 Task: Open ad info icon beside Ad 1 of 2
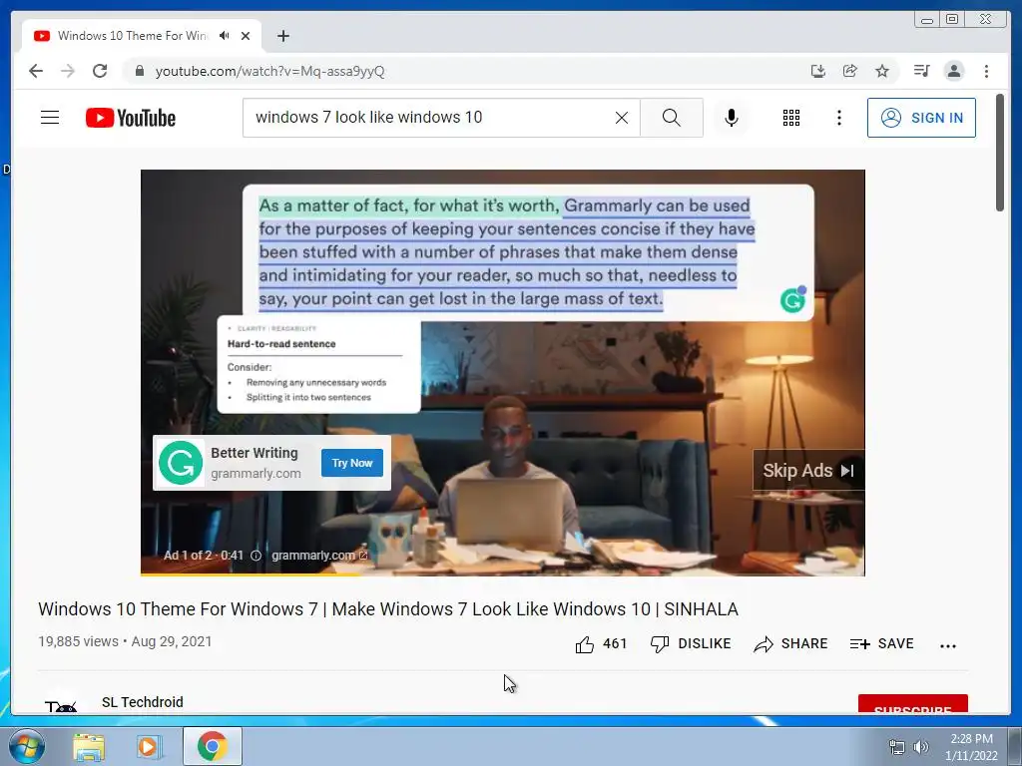pyautogui.click(x=256, y=556)
